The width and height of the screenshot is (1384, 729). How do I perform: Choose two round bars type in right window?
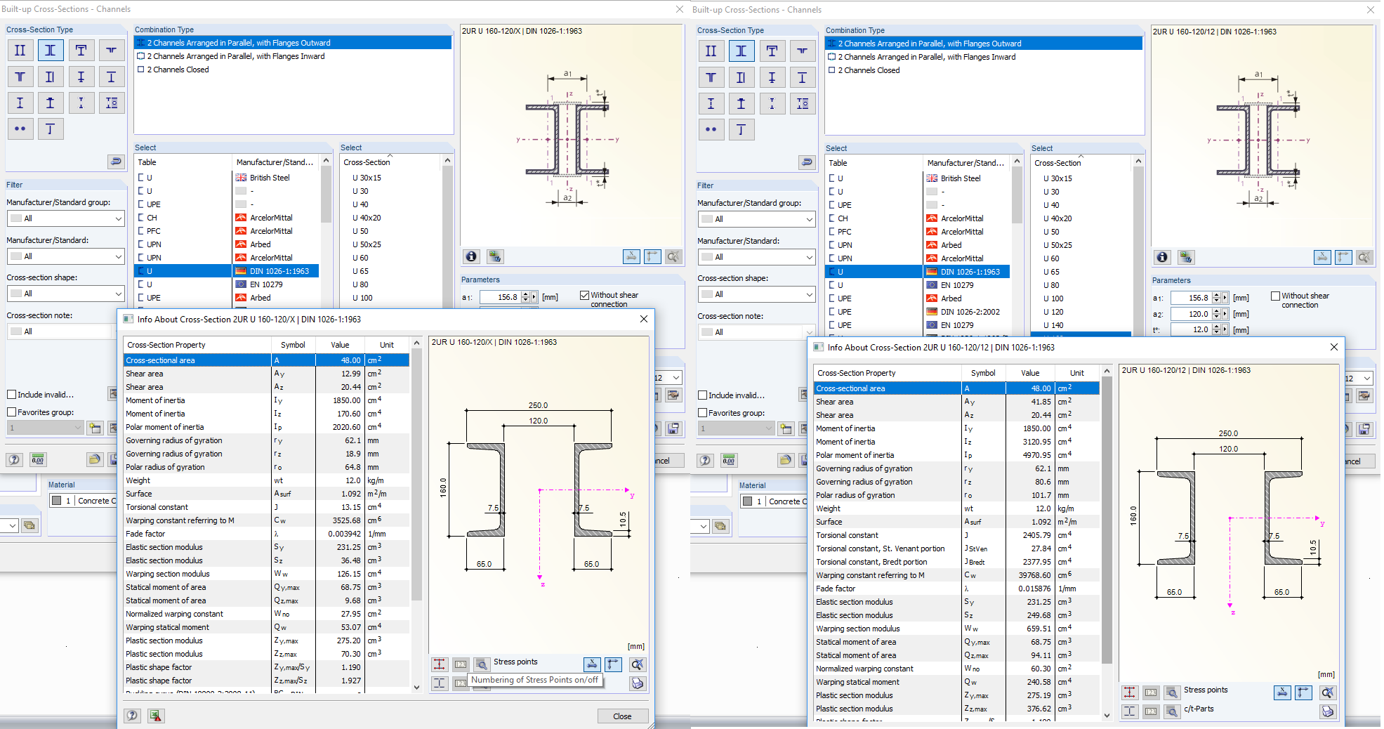pos(711,130)
